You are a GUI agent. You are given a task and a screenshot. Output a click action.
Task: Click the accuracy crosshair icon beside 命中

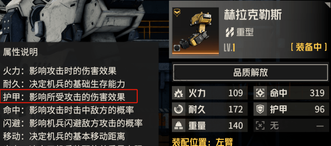[x=260, y=93]
